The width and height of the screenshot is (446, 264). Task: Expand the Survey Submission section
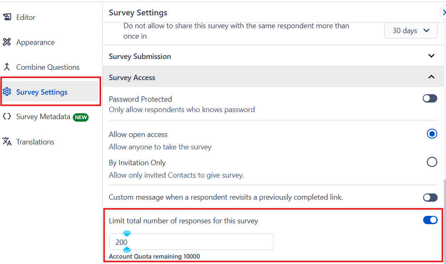431,56
